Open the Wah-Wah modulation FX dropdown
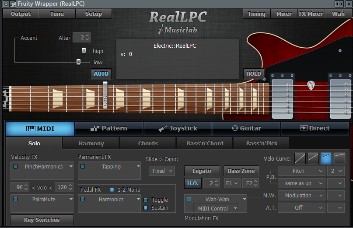353x228 pixels. point(245,199)
